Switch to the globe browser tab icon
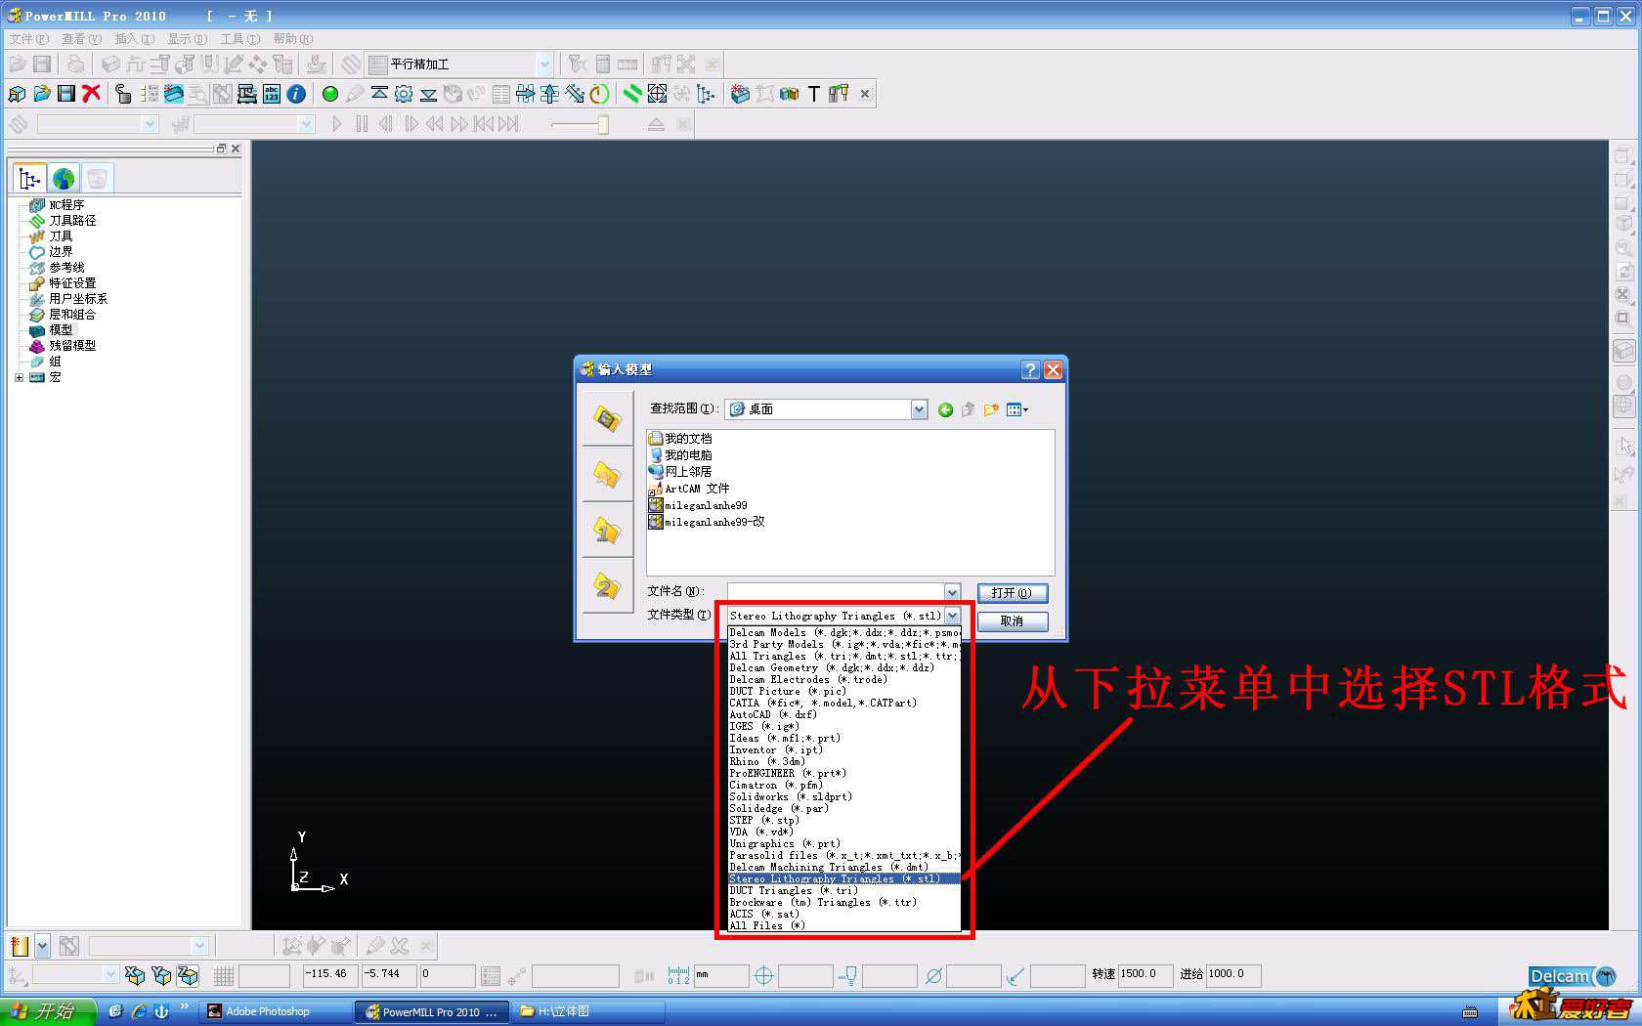Viewport: 1642px width, 1026px height. pos(64,179)
